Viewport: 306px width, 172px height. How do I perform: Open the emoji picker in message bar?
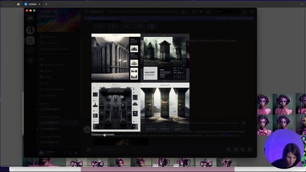pyautogui.click(x=250, y=150)
